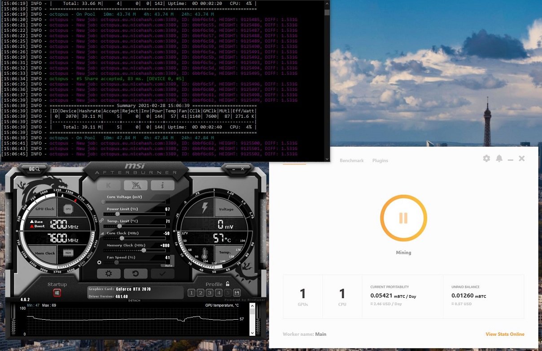Toggle the profile lock padlock icon
Screen dimensions: 542x351
click(228, 284)
